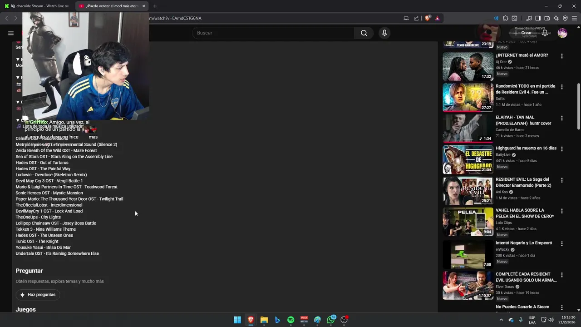Viewport: 581px width, 327px height.
Task: Open COMPLETÉ CADA RESIDENT EVIL video title
Action: pos(526,277)
